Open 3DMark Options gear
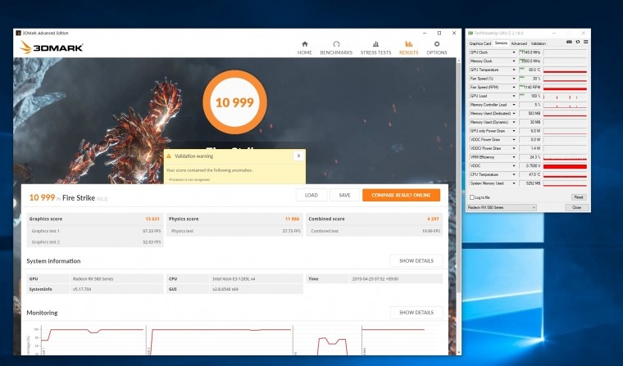This screenshot has width=623, height=366. pos(437,47)
